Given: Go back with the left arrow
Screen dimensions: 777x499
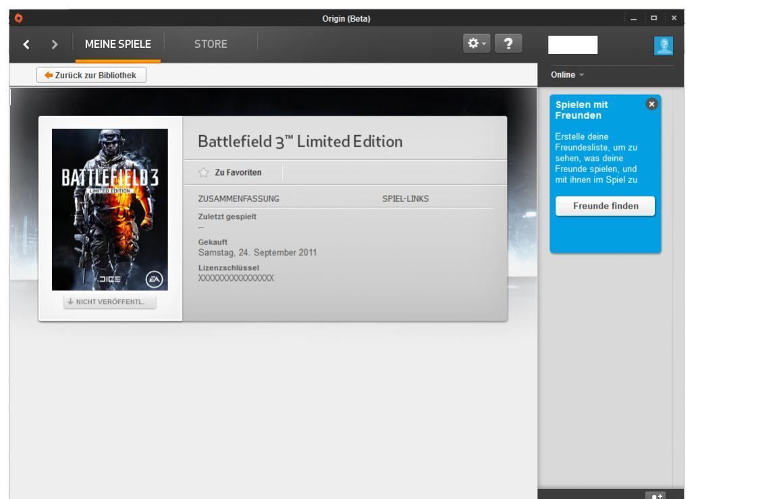Looking at the screenshot, I should pos(26,45).
